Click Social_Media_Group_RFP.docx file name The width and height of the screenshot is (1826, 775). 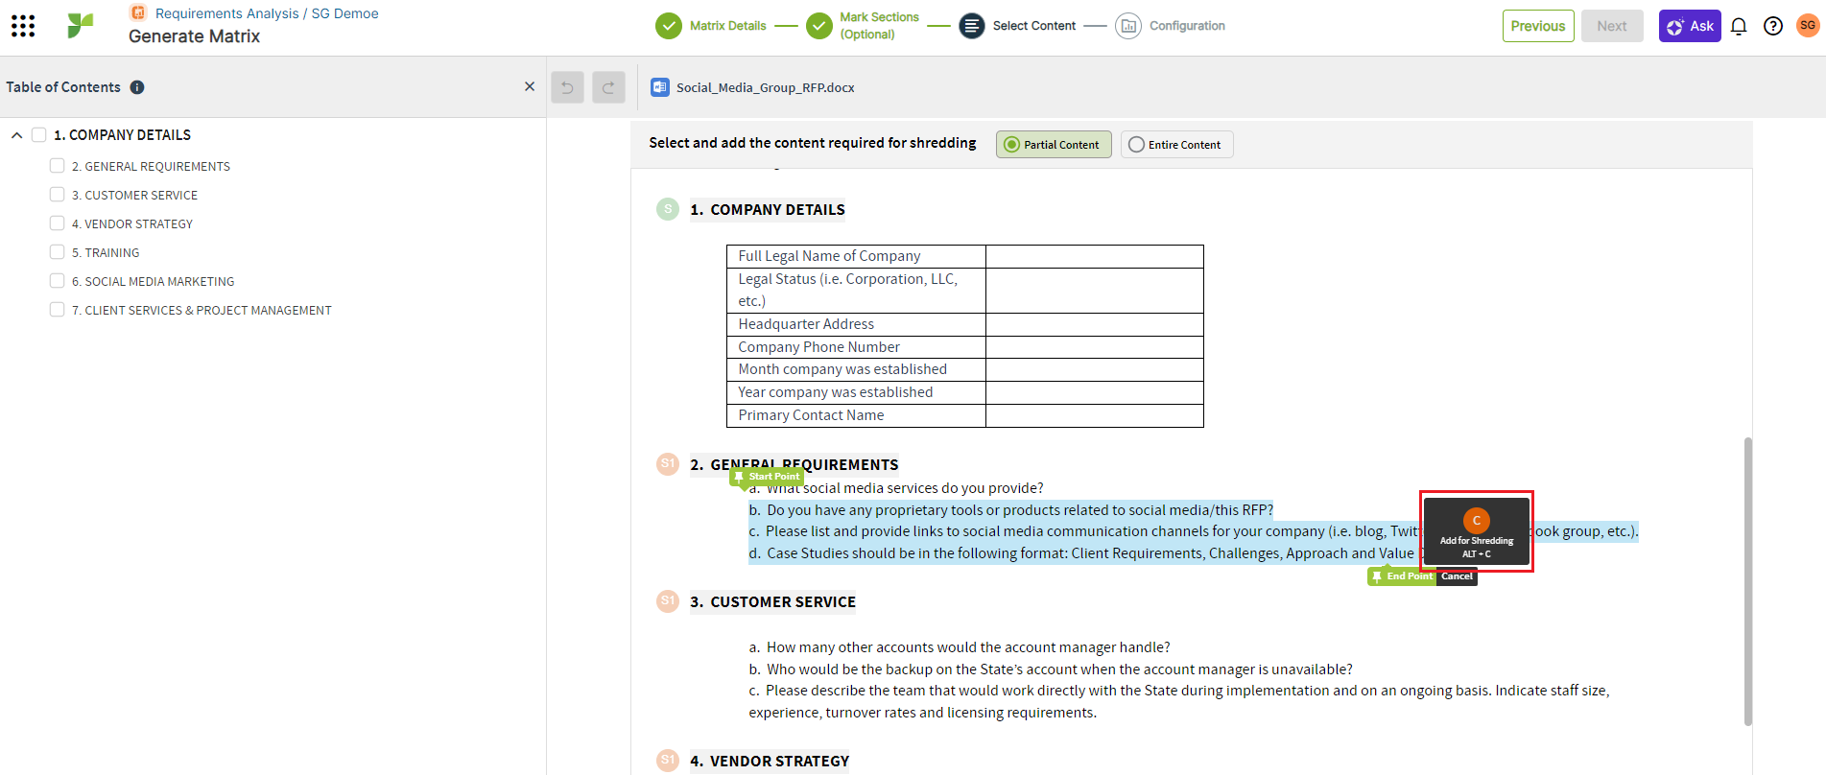tap(765, 87)
